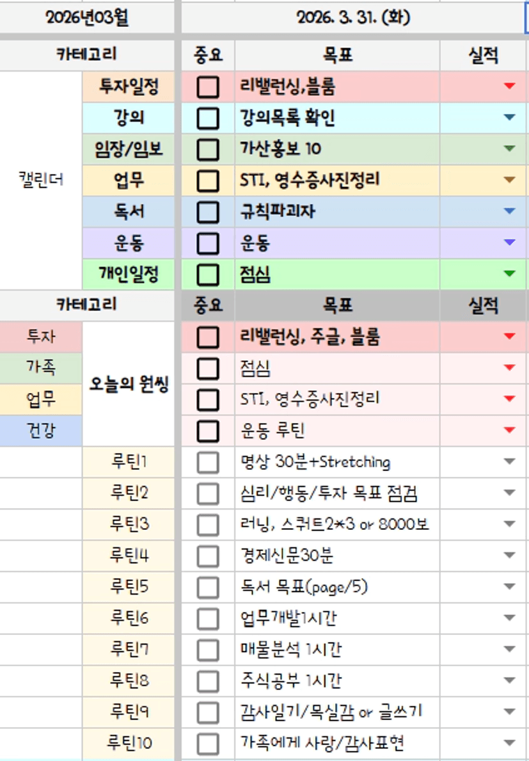Tick the 루틴8 주식공부 1시간 checkbox
Screen dimensions: 529x761
208,681
